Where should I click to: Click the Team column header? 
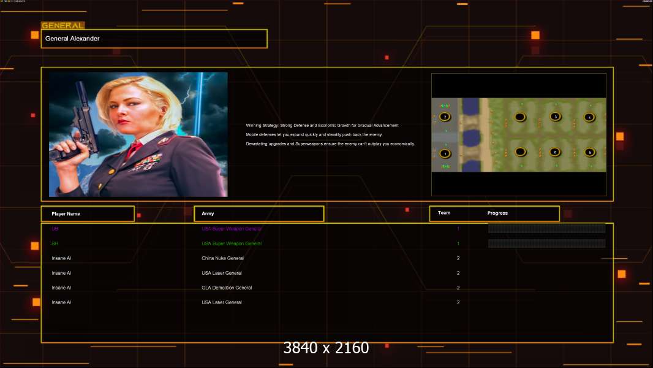coord(444,213)
